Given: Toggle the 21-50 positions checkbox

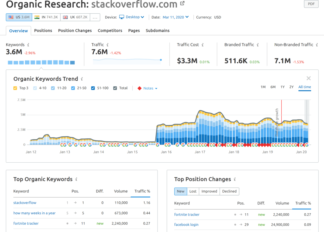Looking at the screenshot, I should click(x=73, y=88).
